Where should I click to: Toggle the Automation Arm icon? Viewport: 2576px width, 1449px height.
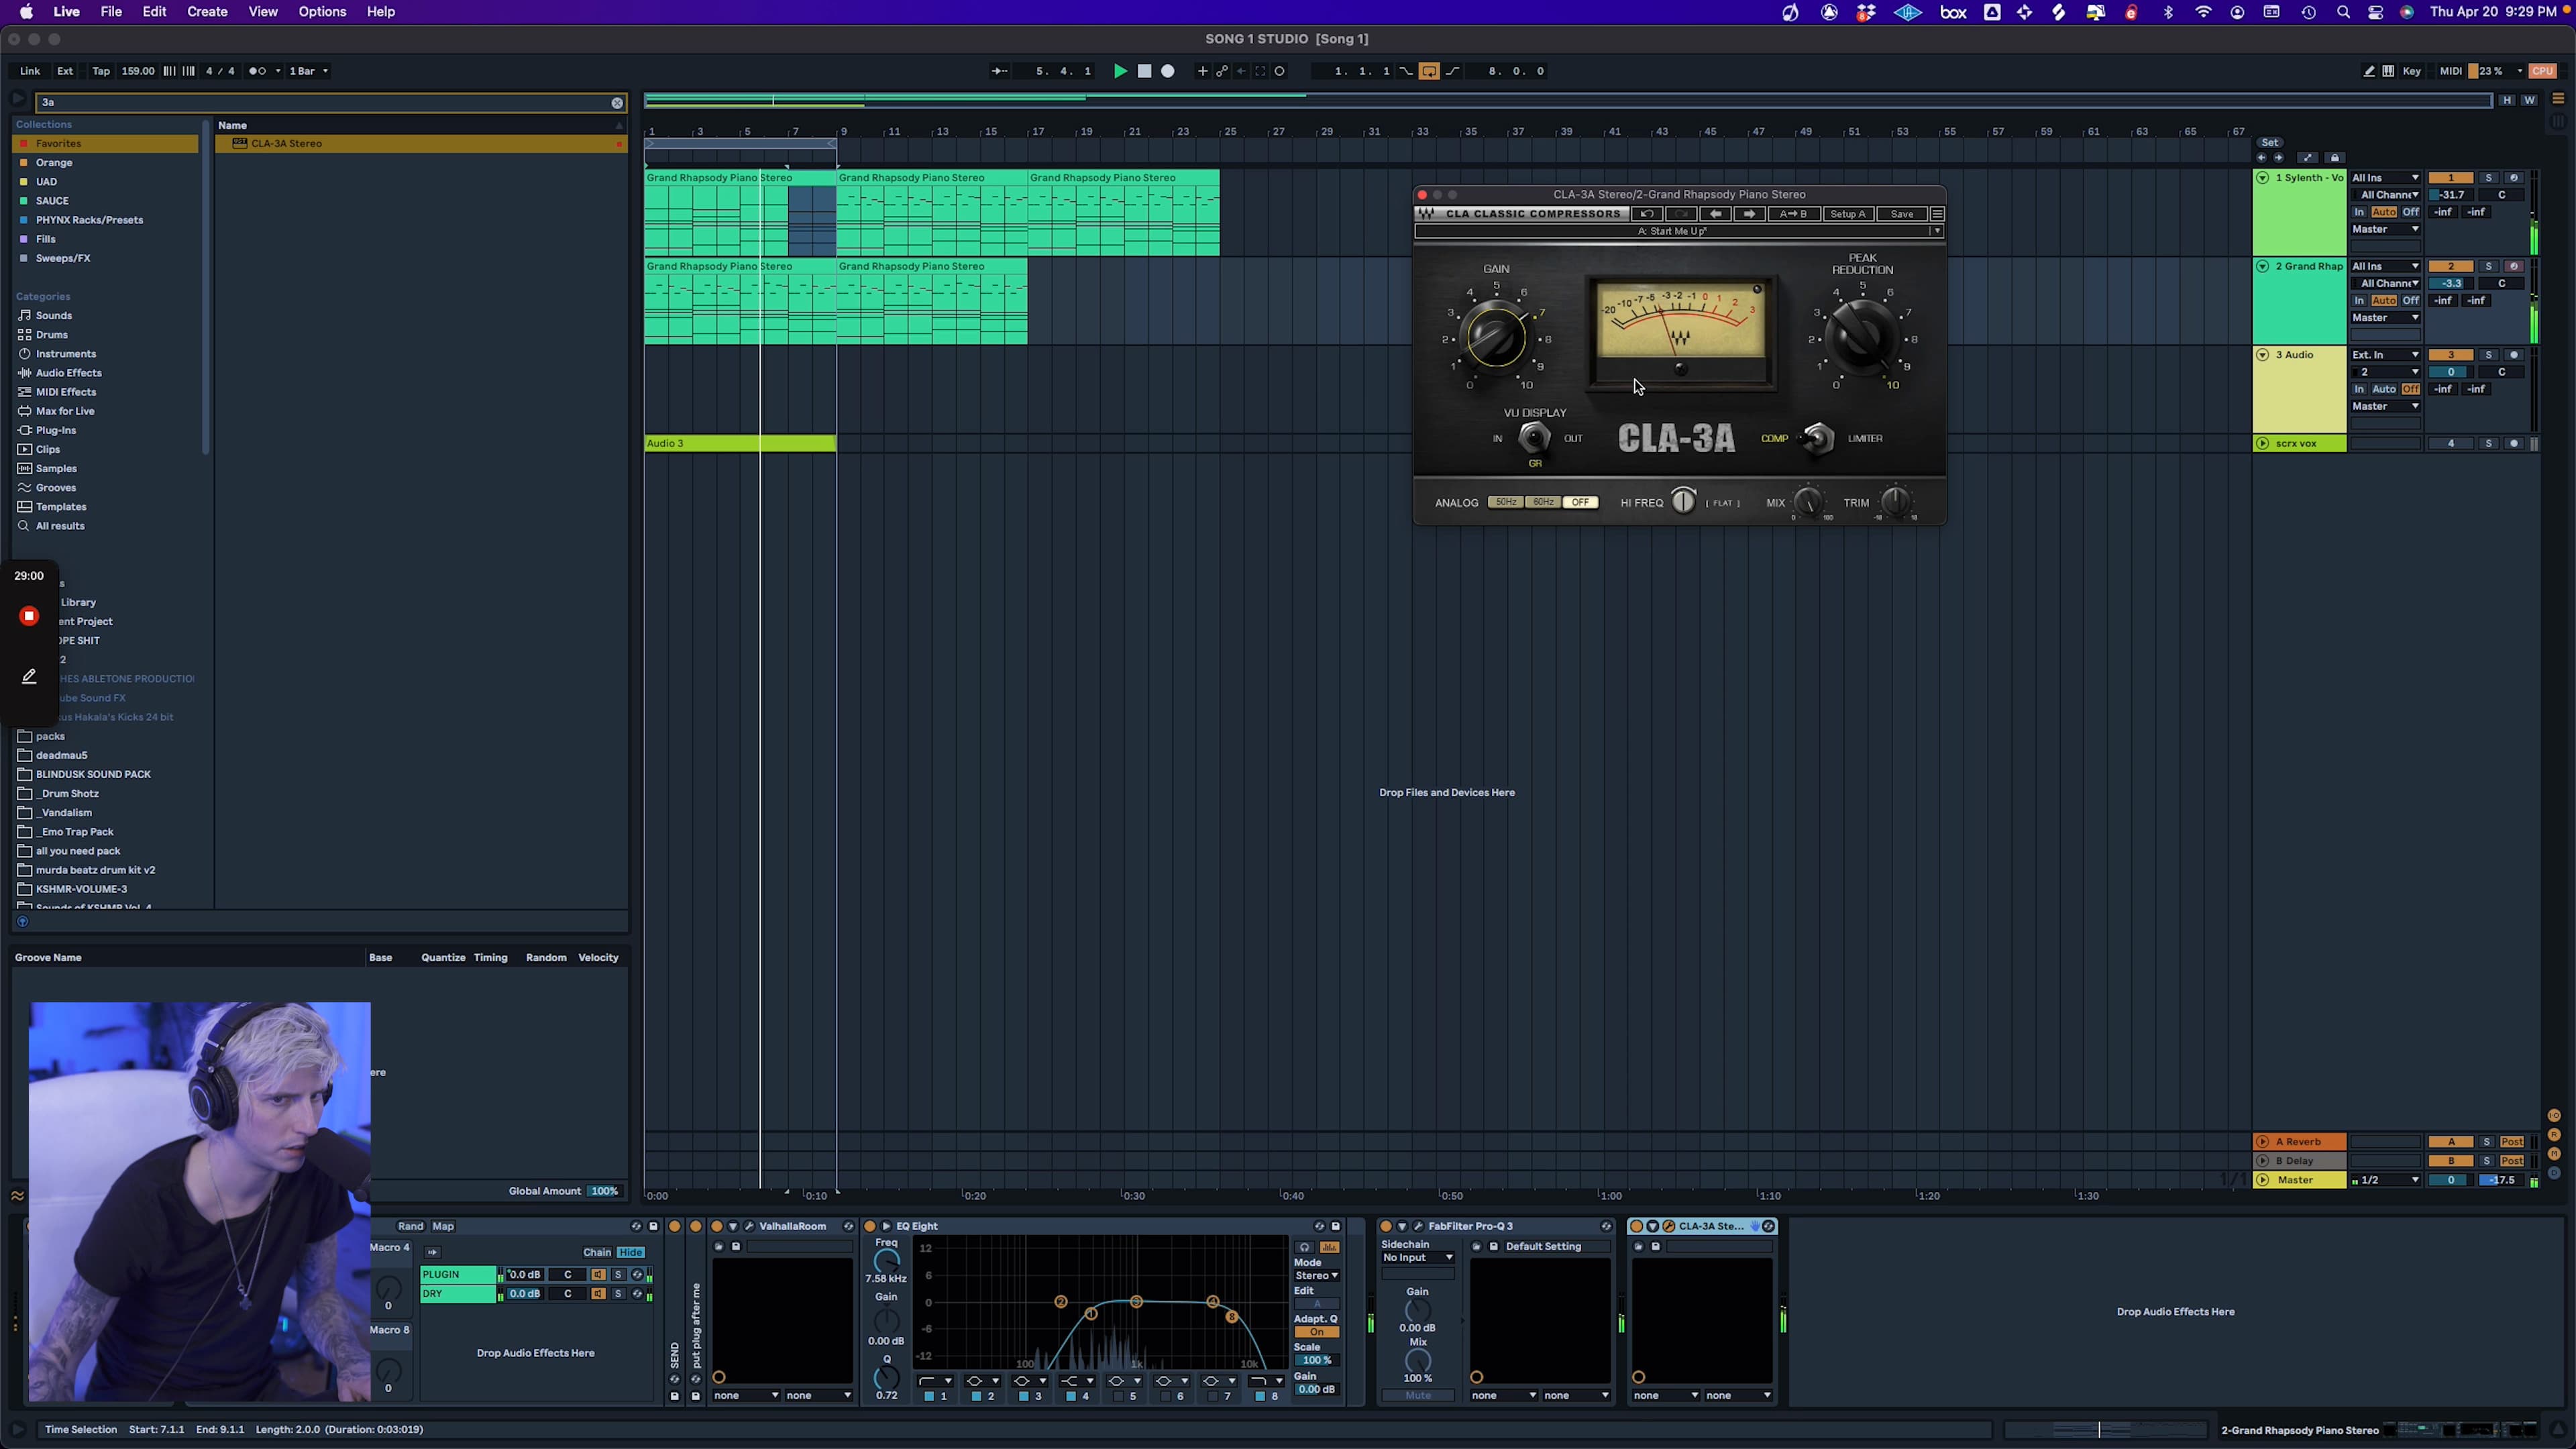(1222, 71)
